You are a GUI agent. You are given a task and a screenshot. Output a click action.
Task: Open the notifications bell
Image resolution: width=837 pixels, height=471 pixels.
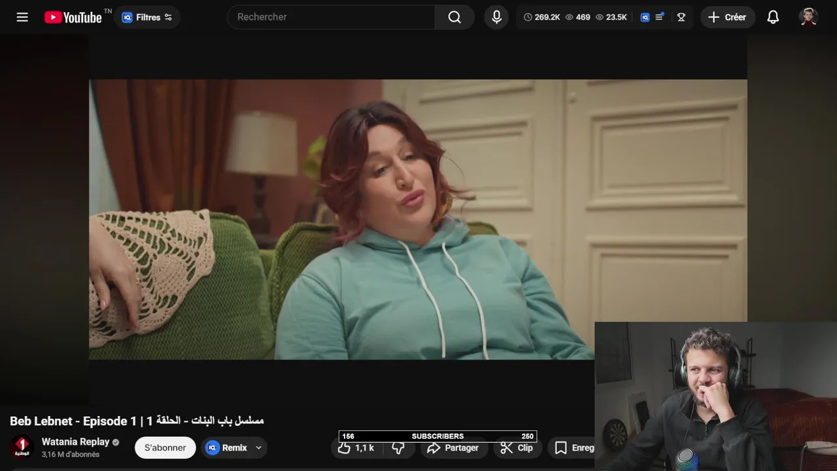pyautogui.click(x=773, y=17)
